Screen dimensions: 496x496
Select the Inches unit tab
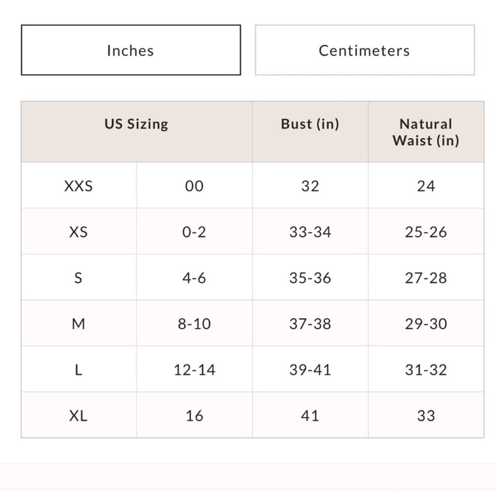pos(131,50)
